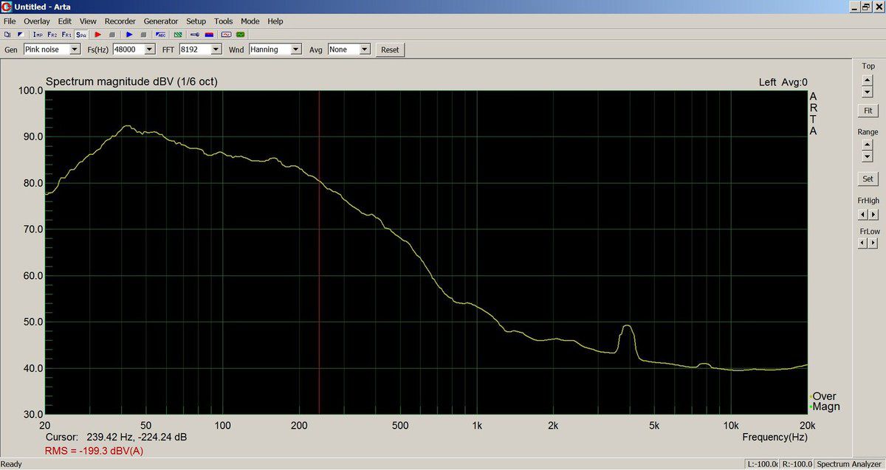The image size is (886, 470).
Task: Expand the Wnd Hanning dropdown
Action: point(296,49)
